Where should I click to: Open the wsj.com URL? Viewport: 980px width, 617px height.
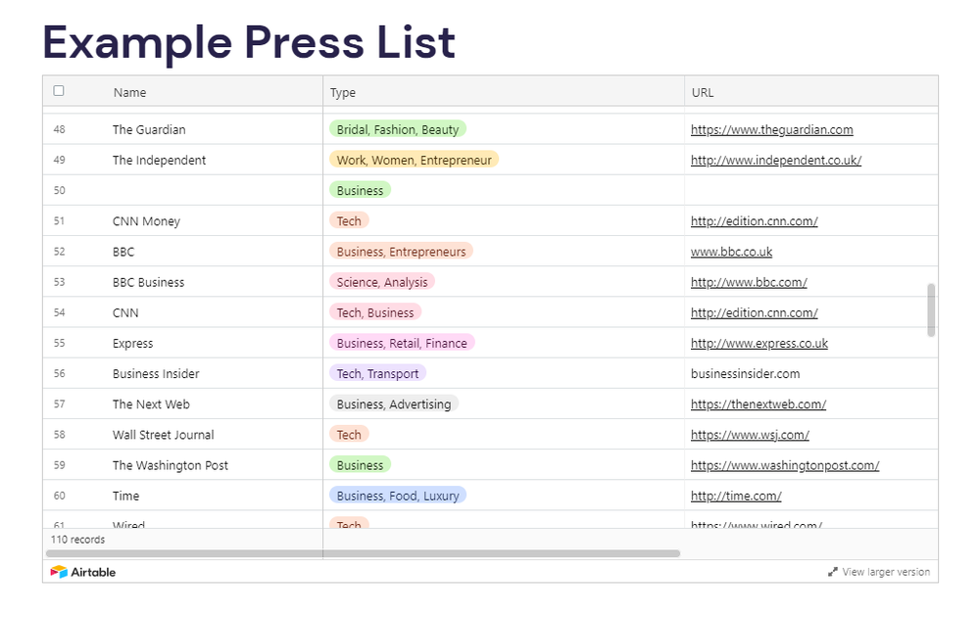pyautogui.click(x=750, y=435)
